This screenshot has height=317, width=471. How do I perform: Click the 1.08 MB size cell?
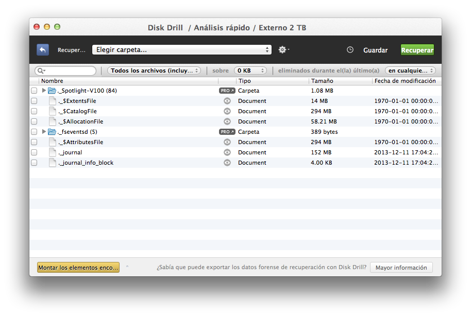pos(322,91)
